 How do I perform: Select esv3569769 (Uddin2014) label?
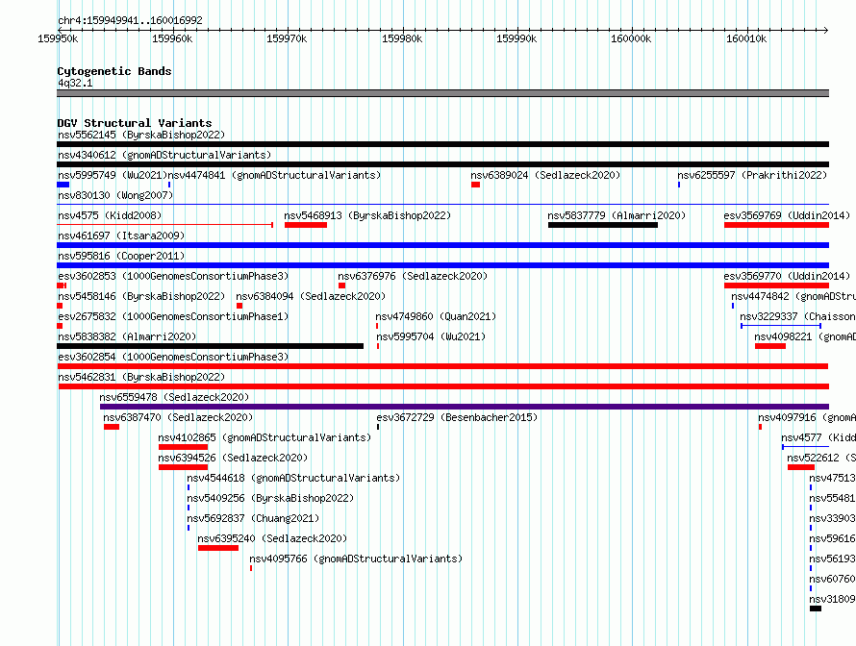[x=787, y=215]
